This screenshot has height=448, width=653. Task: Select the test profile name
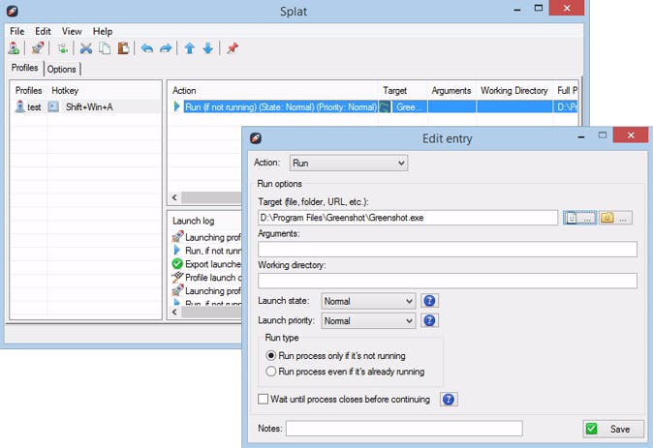pos(34,106)
